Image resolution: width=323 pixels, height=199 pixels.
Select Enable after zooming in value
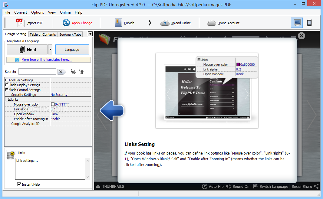click(56, 119)
